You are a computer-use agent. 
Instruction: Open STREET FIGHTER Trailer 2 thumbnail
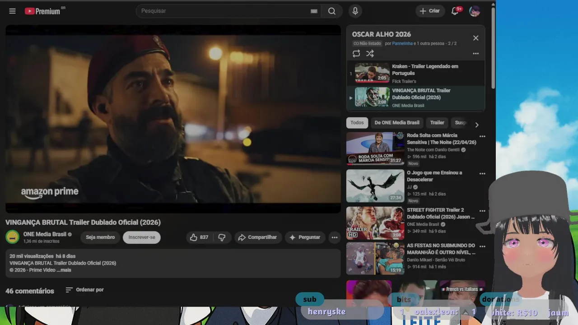pyautogui.click(x=375, y=223)
